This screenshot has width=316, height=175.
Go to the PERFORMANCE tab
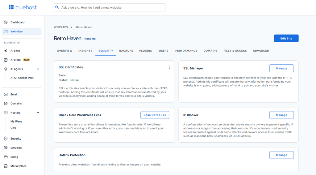tap(186, 51)
